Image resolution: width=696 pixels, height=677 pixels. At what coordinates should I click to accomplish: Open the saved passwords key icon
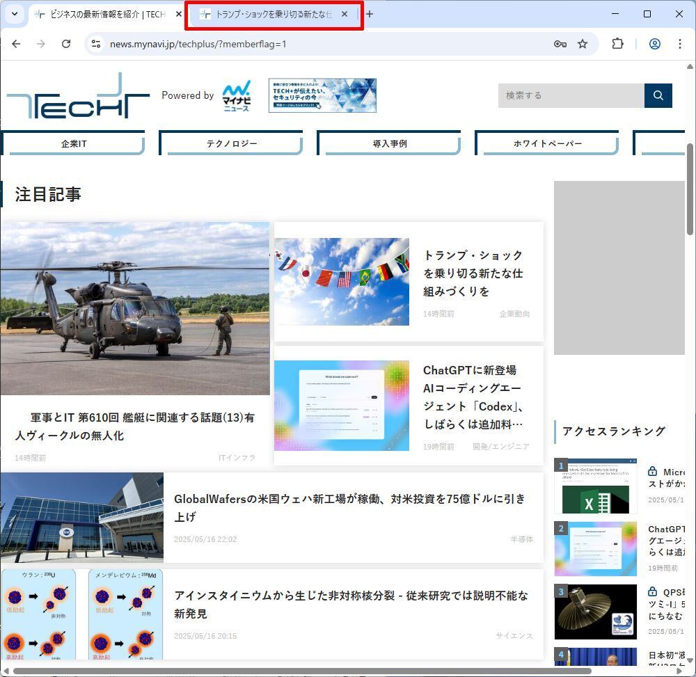560,44
